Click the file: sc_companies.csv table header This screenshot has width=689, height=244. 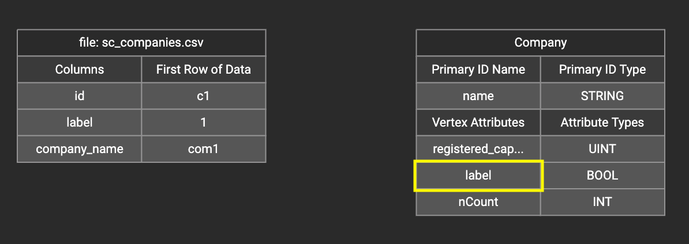pos(141,43)
